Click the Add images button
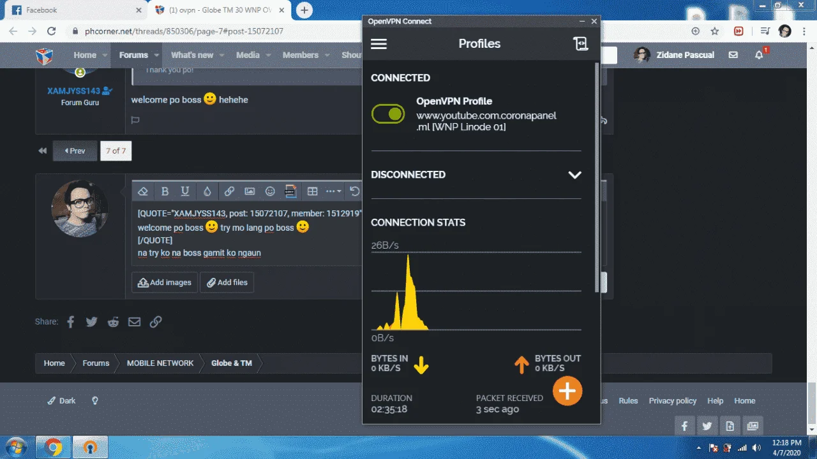Viewport: 817px width, 459px height. tap(165, 282)
